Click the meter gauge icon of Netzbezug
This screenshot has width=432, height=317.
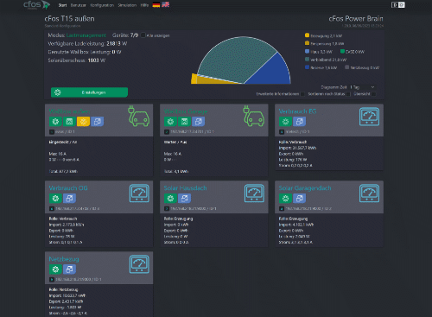[139, 264]
